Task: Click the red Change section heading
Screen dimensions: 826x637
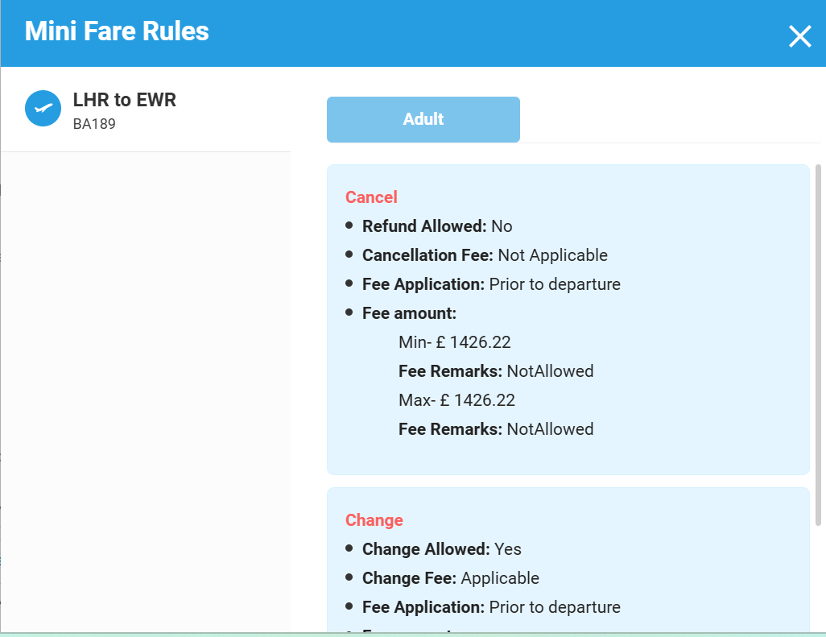Action: pyautogui.click(x=374, y=520)
